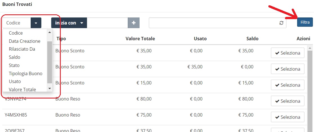This screenshot has width=314, height=132.
Task: Click the Valore Totale column header
Action: click(x=140, y=39)
